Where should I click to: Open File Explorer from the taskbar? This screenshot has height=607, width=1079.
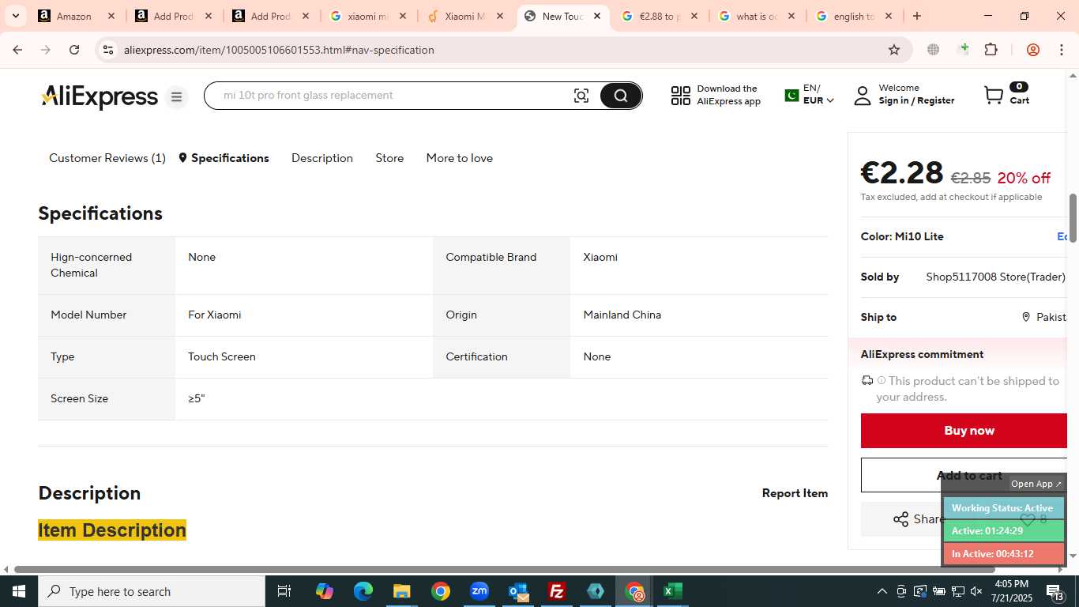click(402, 591)
